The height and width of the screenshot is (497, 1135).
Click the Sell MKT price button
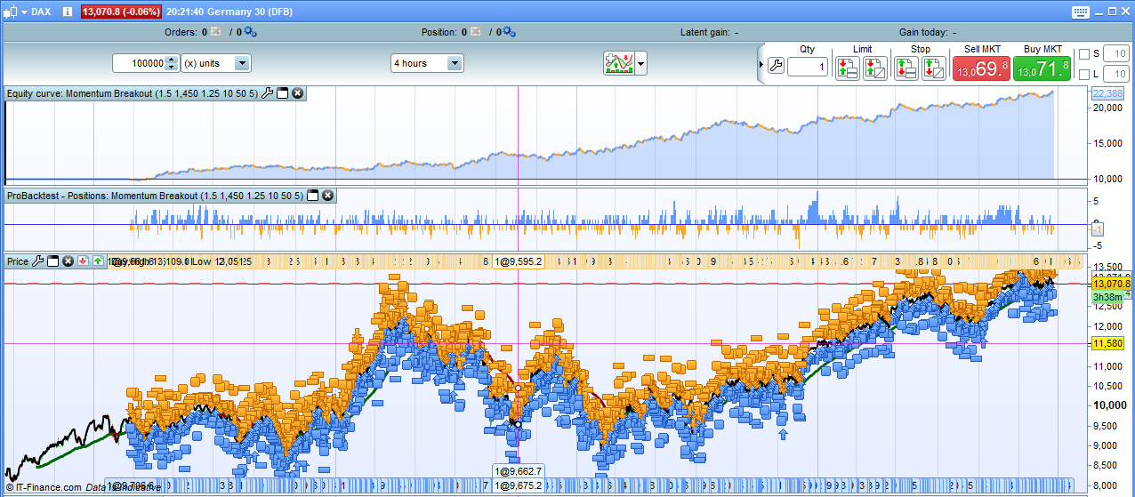click(x=980, y=68)
